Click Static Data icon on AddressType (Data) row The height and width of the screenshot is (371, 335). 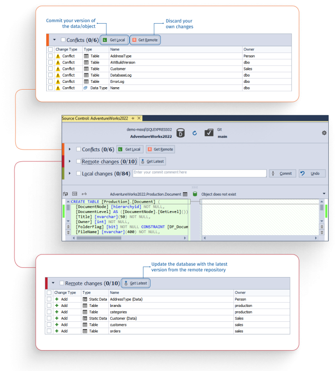pos(85,299)
